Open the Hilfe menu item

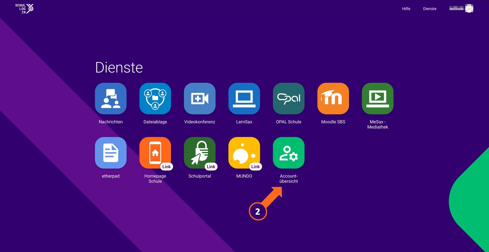click(406, 9)
